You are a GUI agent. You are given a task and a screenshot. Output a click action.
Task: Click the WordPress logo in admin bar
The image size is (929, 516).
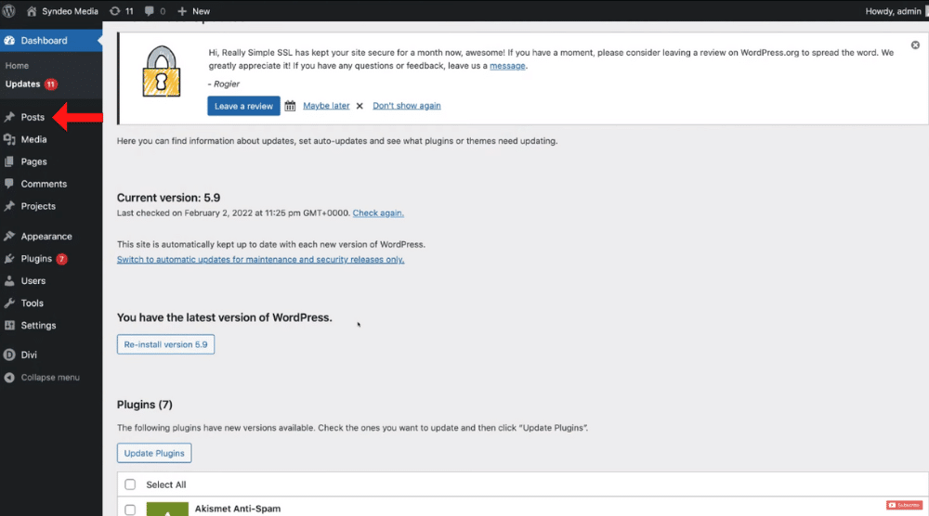[9, 10]
